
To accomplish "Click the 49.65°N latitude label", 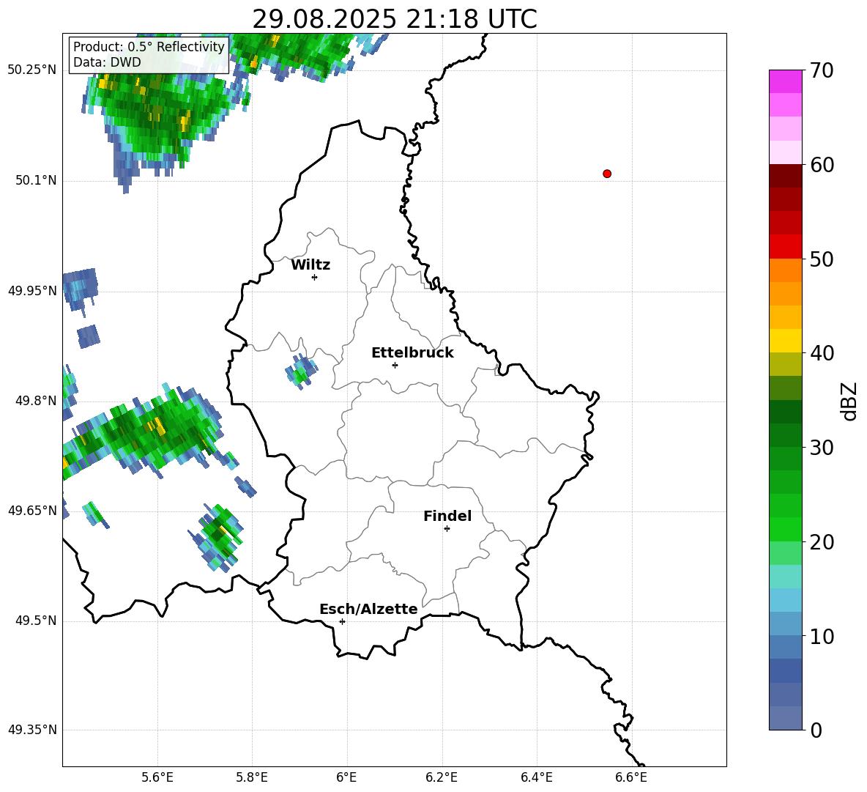I will 32,510.
